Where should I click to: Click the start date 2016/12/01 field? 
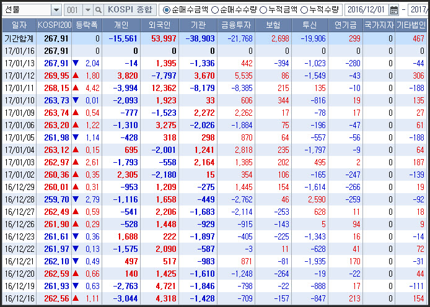click(x=366, y=10)
